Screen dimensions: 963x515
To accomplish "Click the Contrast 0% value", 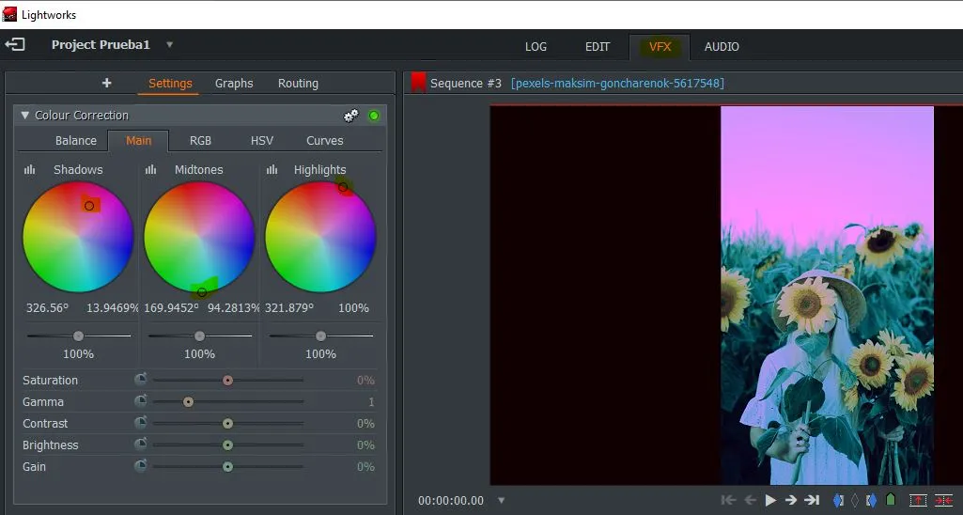I will [365, 424].
